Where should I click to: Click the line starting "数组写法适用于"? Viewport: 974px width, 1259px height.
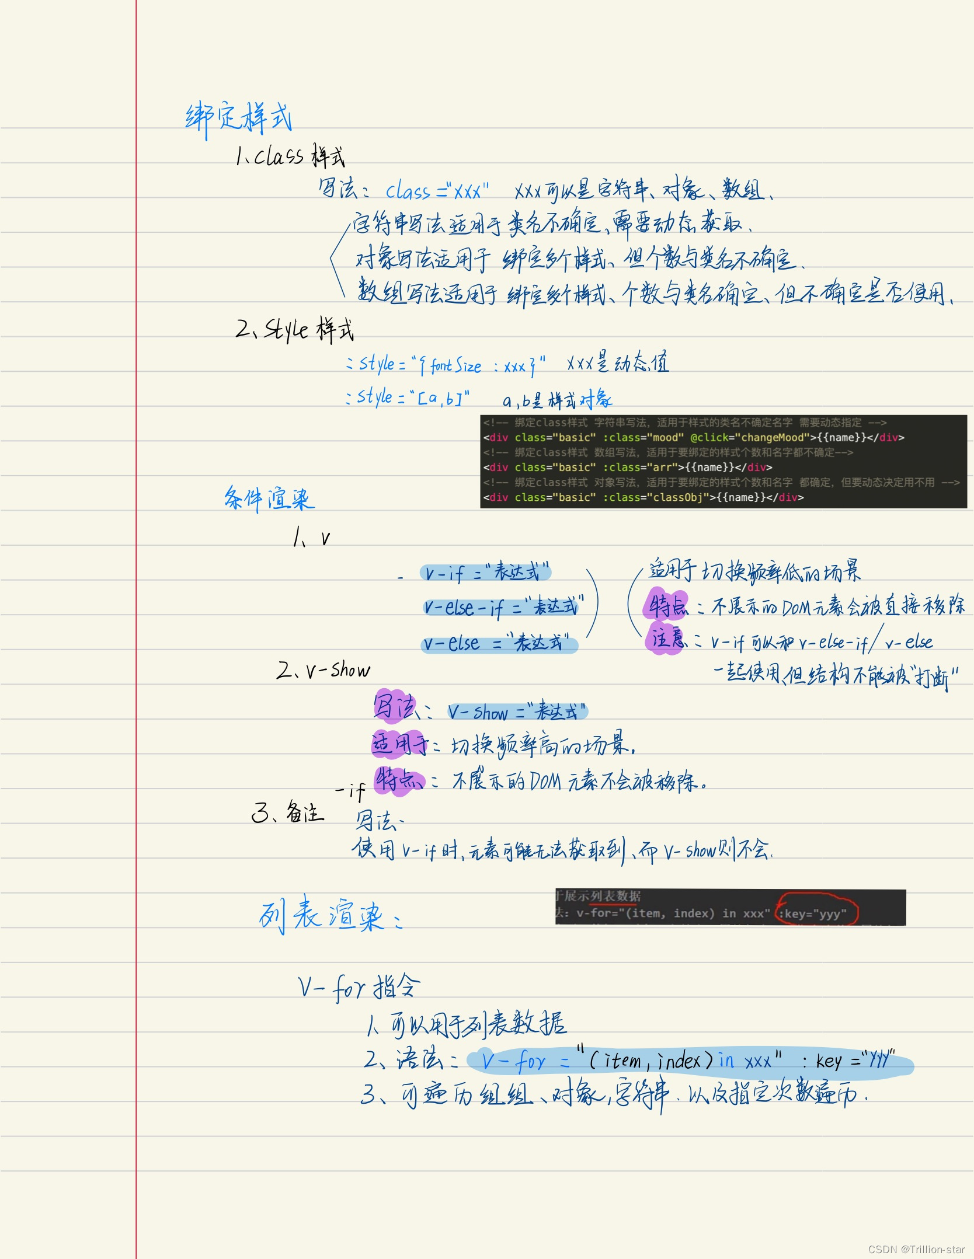(655, 292)
